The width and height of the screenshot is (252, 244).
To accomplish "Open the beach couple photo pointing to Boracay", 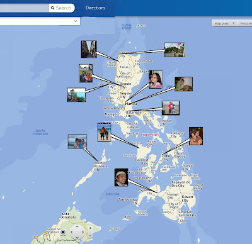I will coord(105,132).
